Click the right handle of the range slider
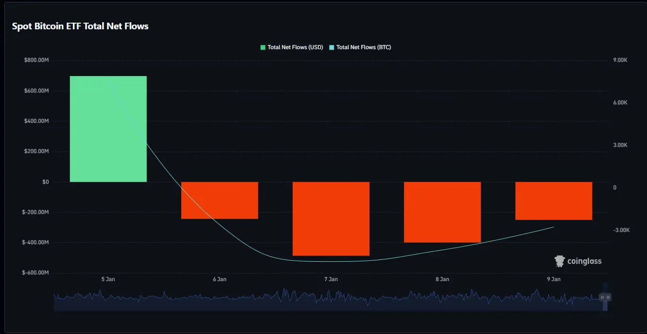Image resolution: width=647 pixels, height=334 pixels. 608,297
